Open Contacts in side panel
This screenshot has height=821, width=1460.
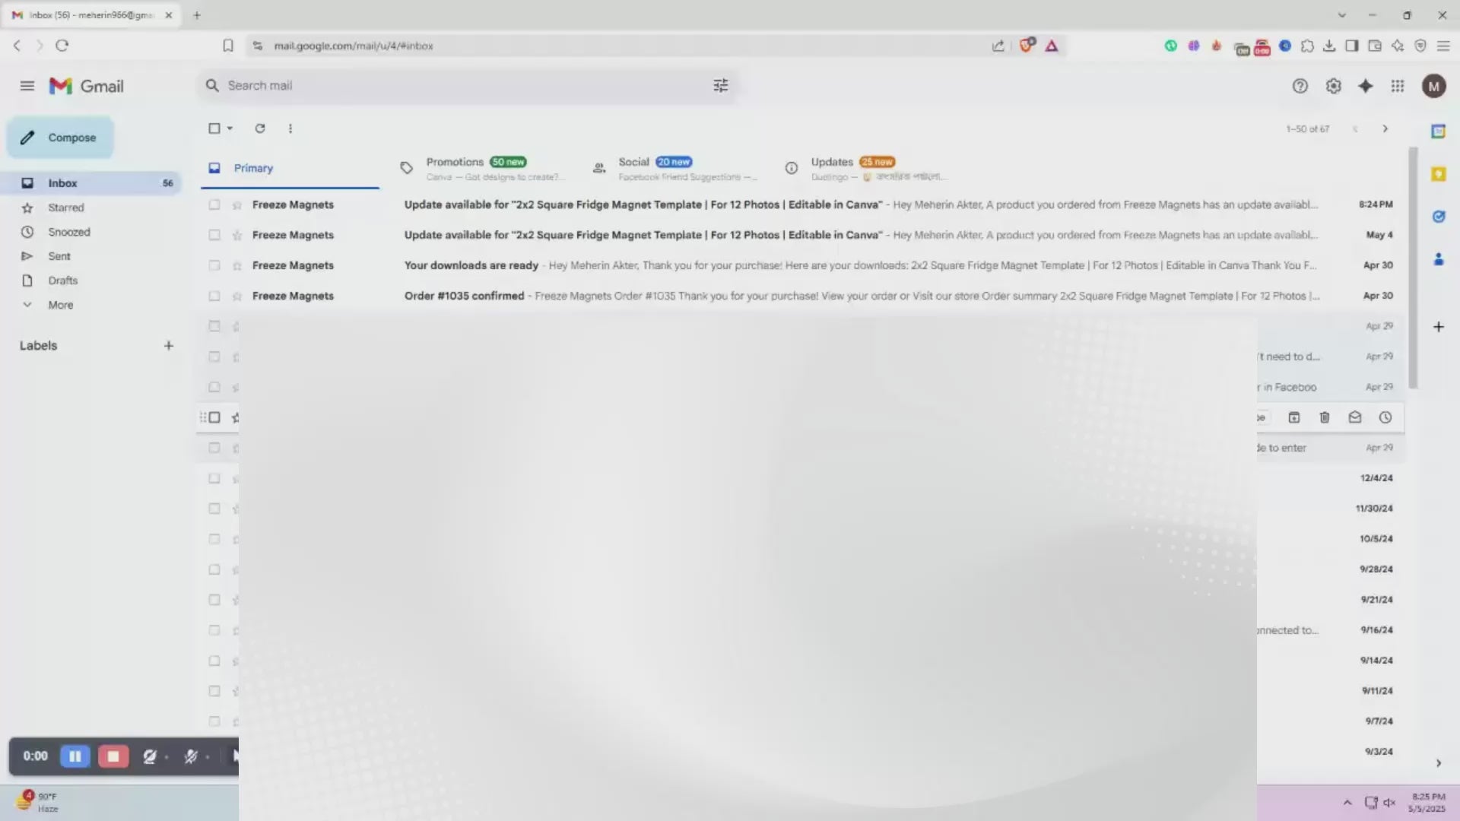pos(1438,259)
